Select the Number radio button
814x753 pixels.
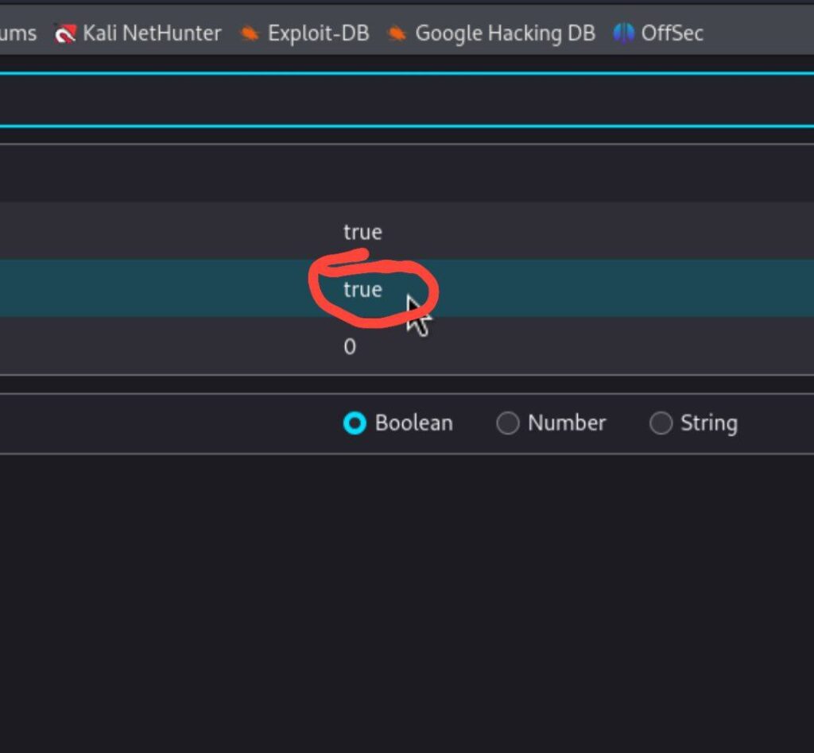[507, 423]
